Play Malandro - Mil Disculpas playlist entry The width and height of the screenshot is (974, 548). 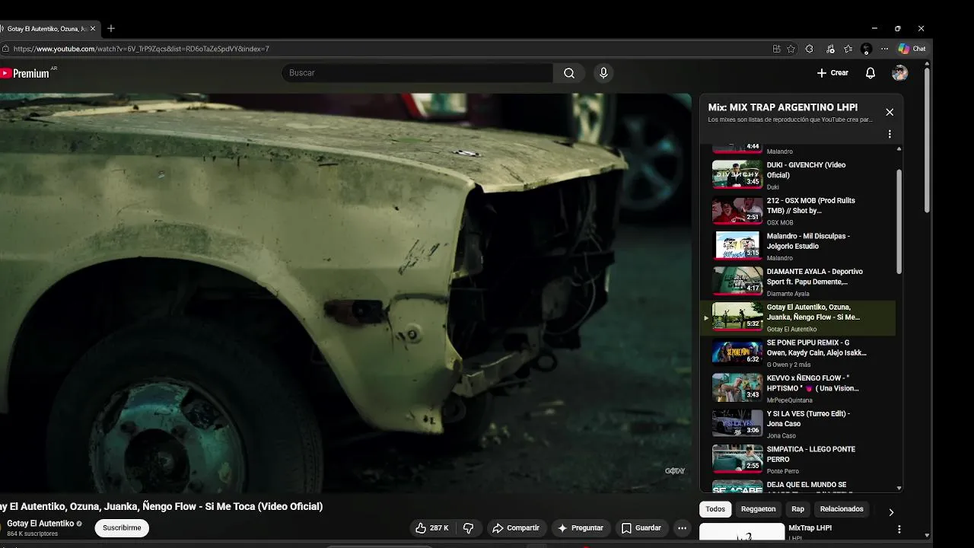point(797,247)
